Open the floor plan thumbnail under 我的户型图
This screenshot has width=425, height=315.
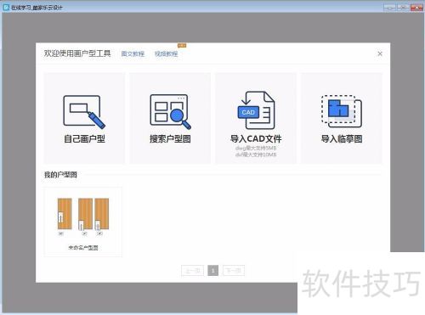[83, 217]
